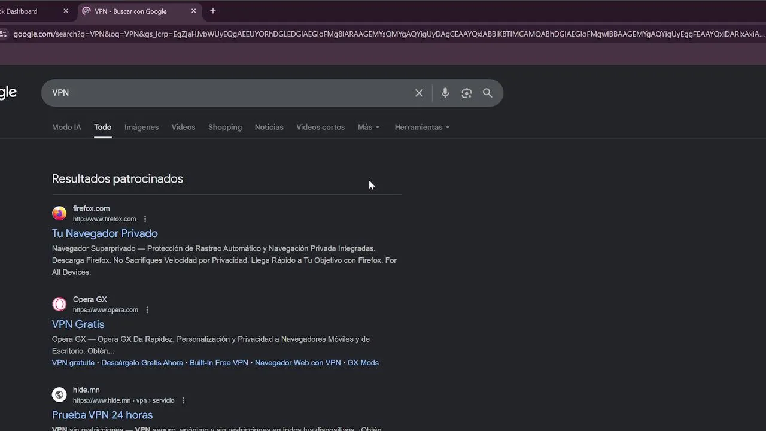Open the three-dot menu beside Opera GX ad
Viewport: 766px width, 431px height.
tap(147, 310)
